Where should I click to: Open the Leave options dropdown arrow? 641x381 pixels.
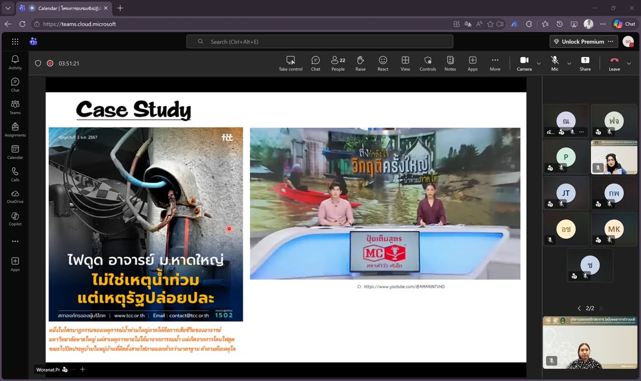pos(629,63)
